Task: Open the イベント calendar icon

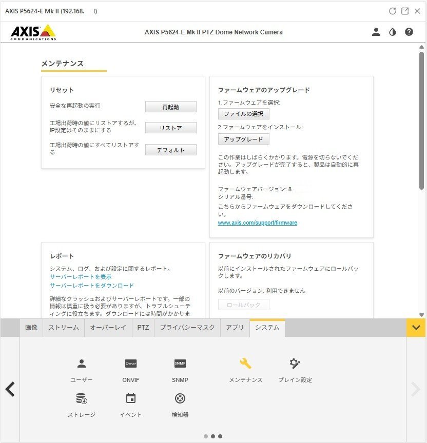Action: 131,398
